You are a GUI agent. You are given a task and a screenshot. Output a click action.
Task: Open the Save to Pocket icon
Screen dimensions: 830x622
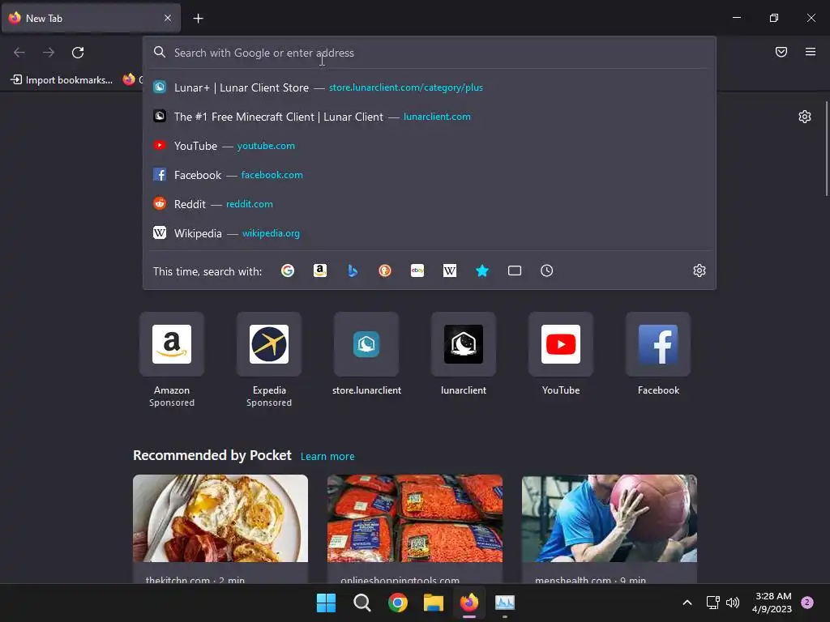click(x=781, y=52)
